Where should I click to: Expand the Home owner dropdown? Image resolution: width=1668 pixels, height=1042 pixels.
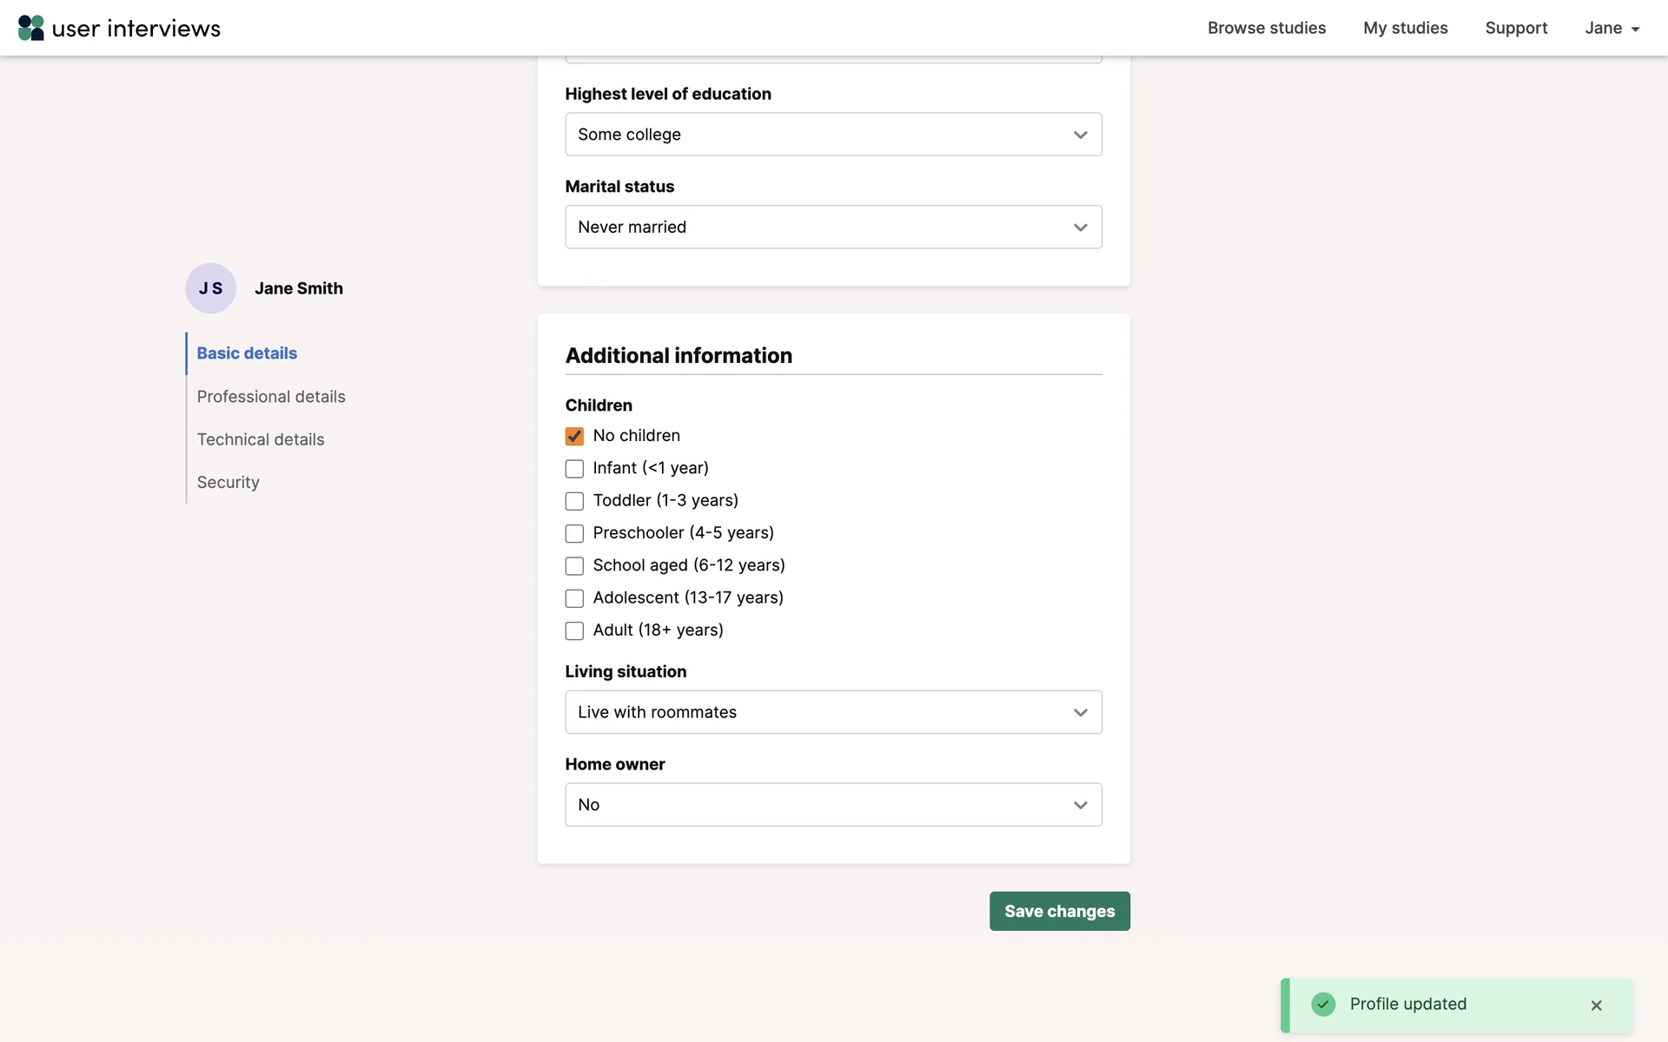click(833, 805)
